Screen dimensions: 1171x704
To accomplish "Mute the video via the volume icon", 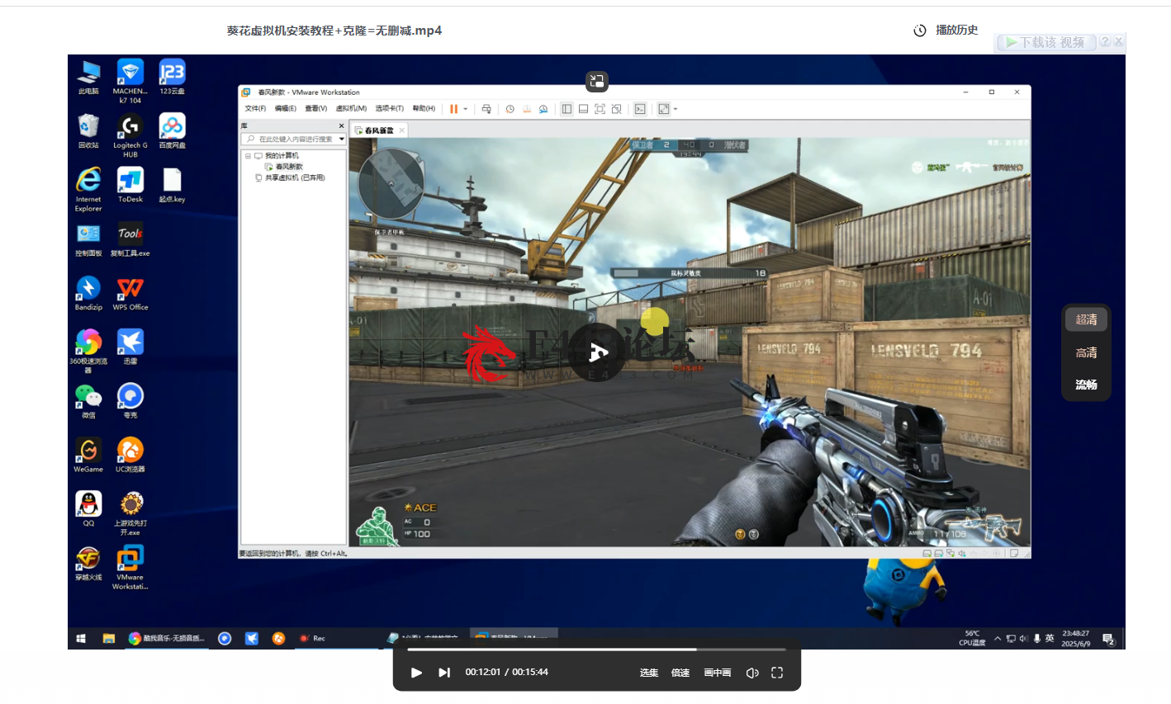I will [752, 673].
